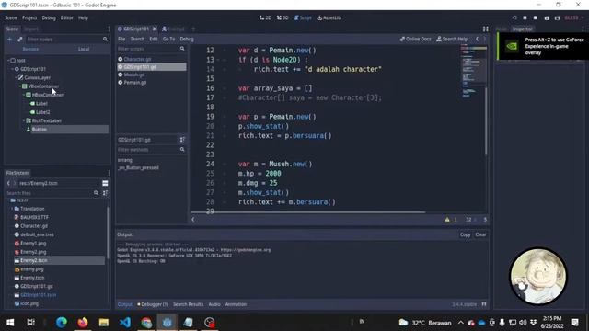589x331 pixels.
Task: Open Online Docs
Action: [x=415, y=39]
